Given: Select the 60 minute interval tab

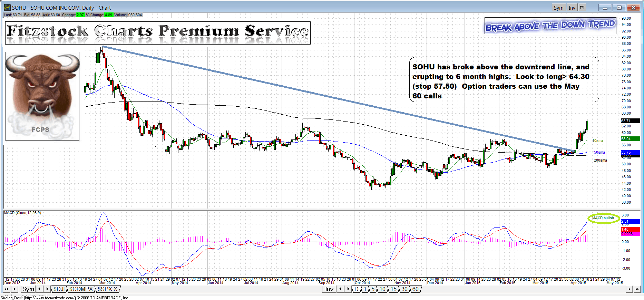Looking at the screenshot, I should coord(416,289).
